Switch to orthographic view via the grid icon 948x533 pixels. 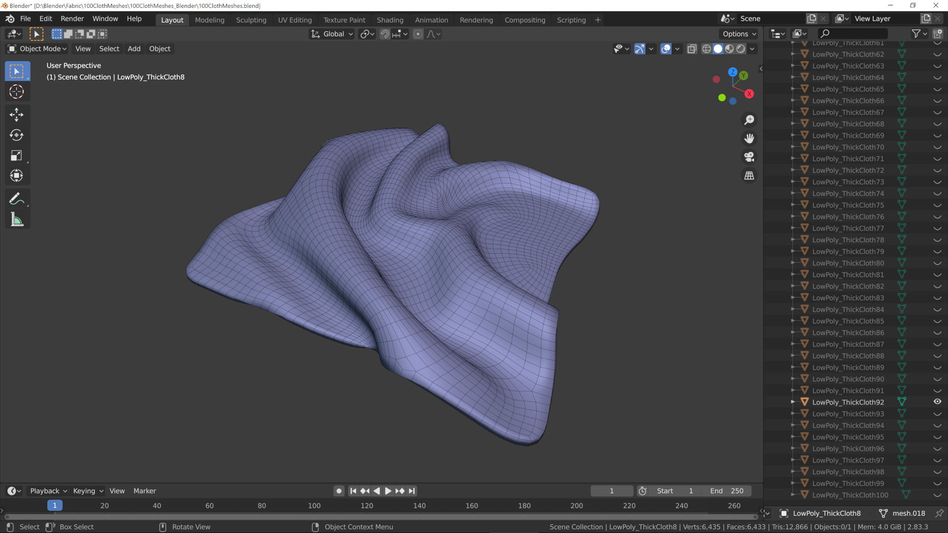(x=749, y=176)
